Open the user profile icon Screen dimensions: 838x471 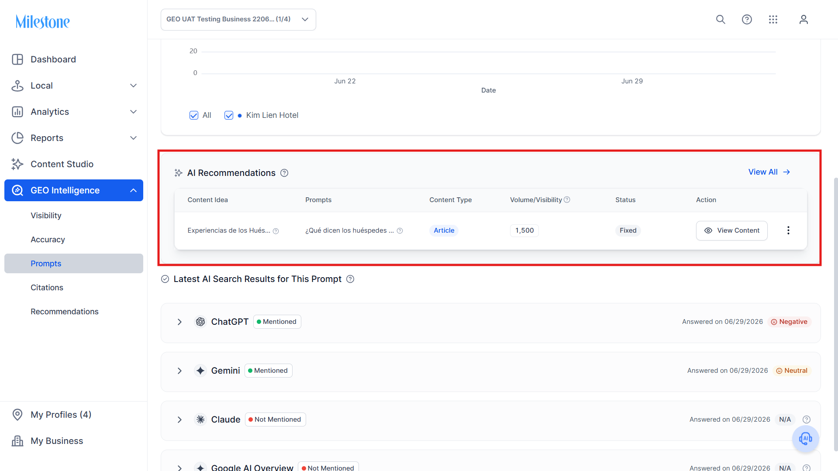pos(804,20)
